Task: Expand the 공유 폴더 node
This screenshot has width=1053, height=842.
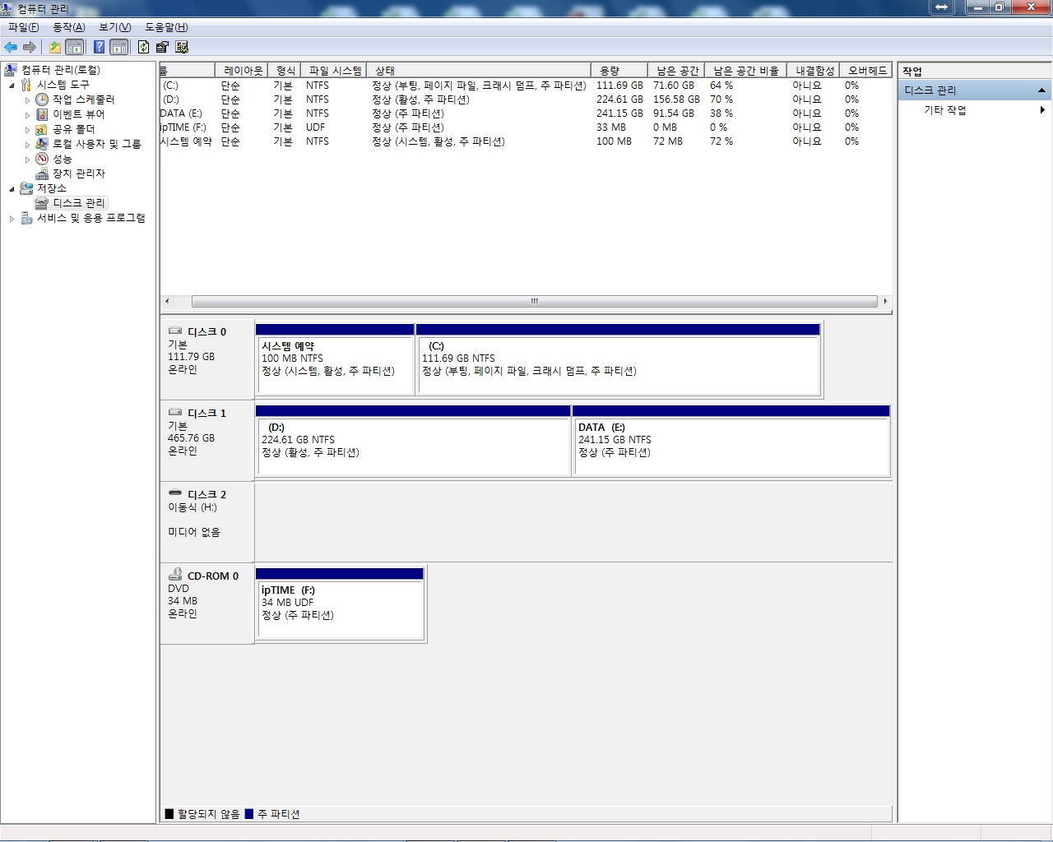Action: point(27,130)
